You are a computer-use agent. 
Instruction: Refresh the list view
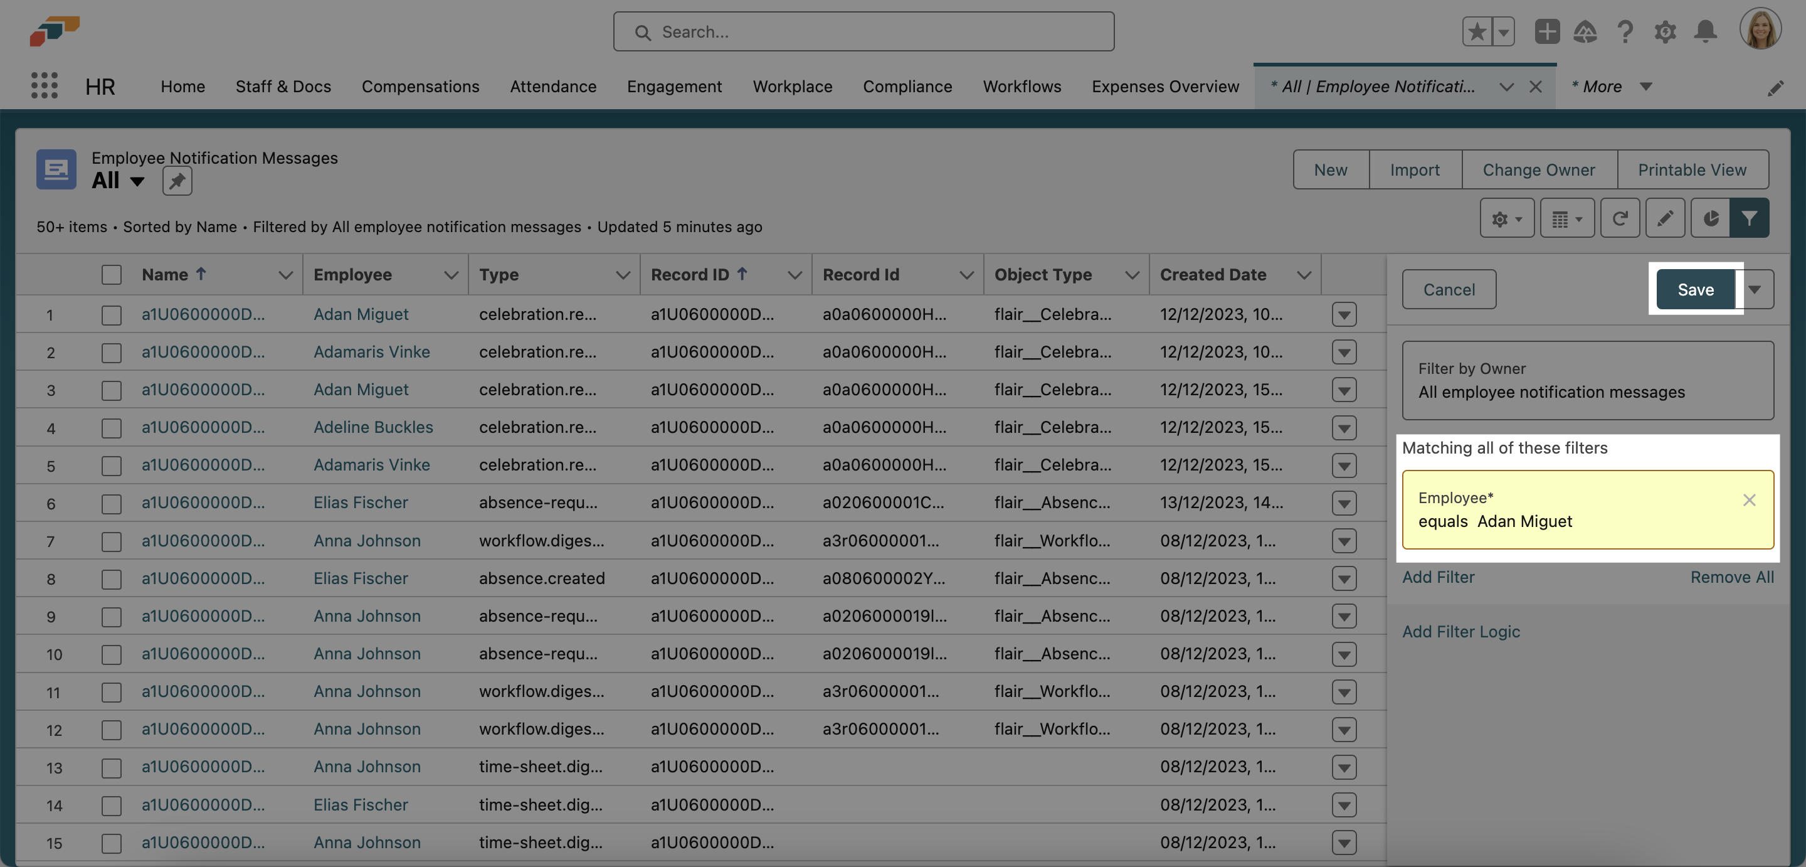pos(1620,218)
